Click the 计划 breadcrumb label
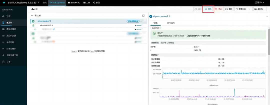This screenshot has width=270, height=105. pos(36,9)
